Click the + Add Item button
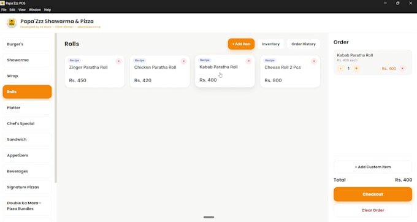 (241, 44)
